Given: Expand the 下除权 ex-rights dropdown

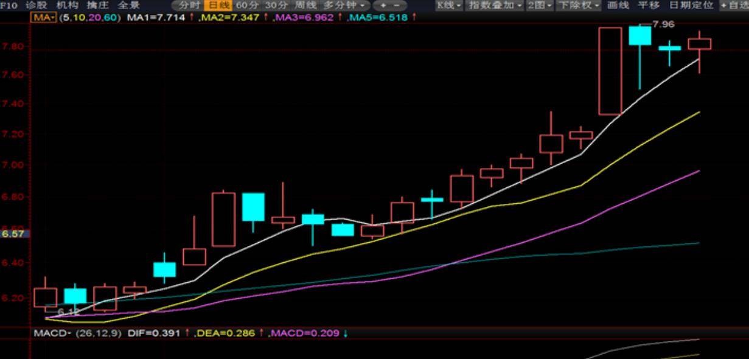Looking at the screenshot, I should tap(579, 5).
